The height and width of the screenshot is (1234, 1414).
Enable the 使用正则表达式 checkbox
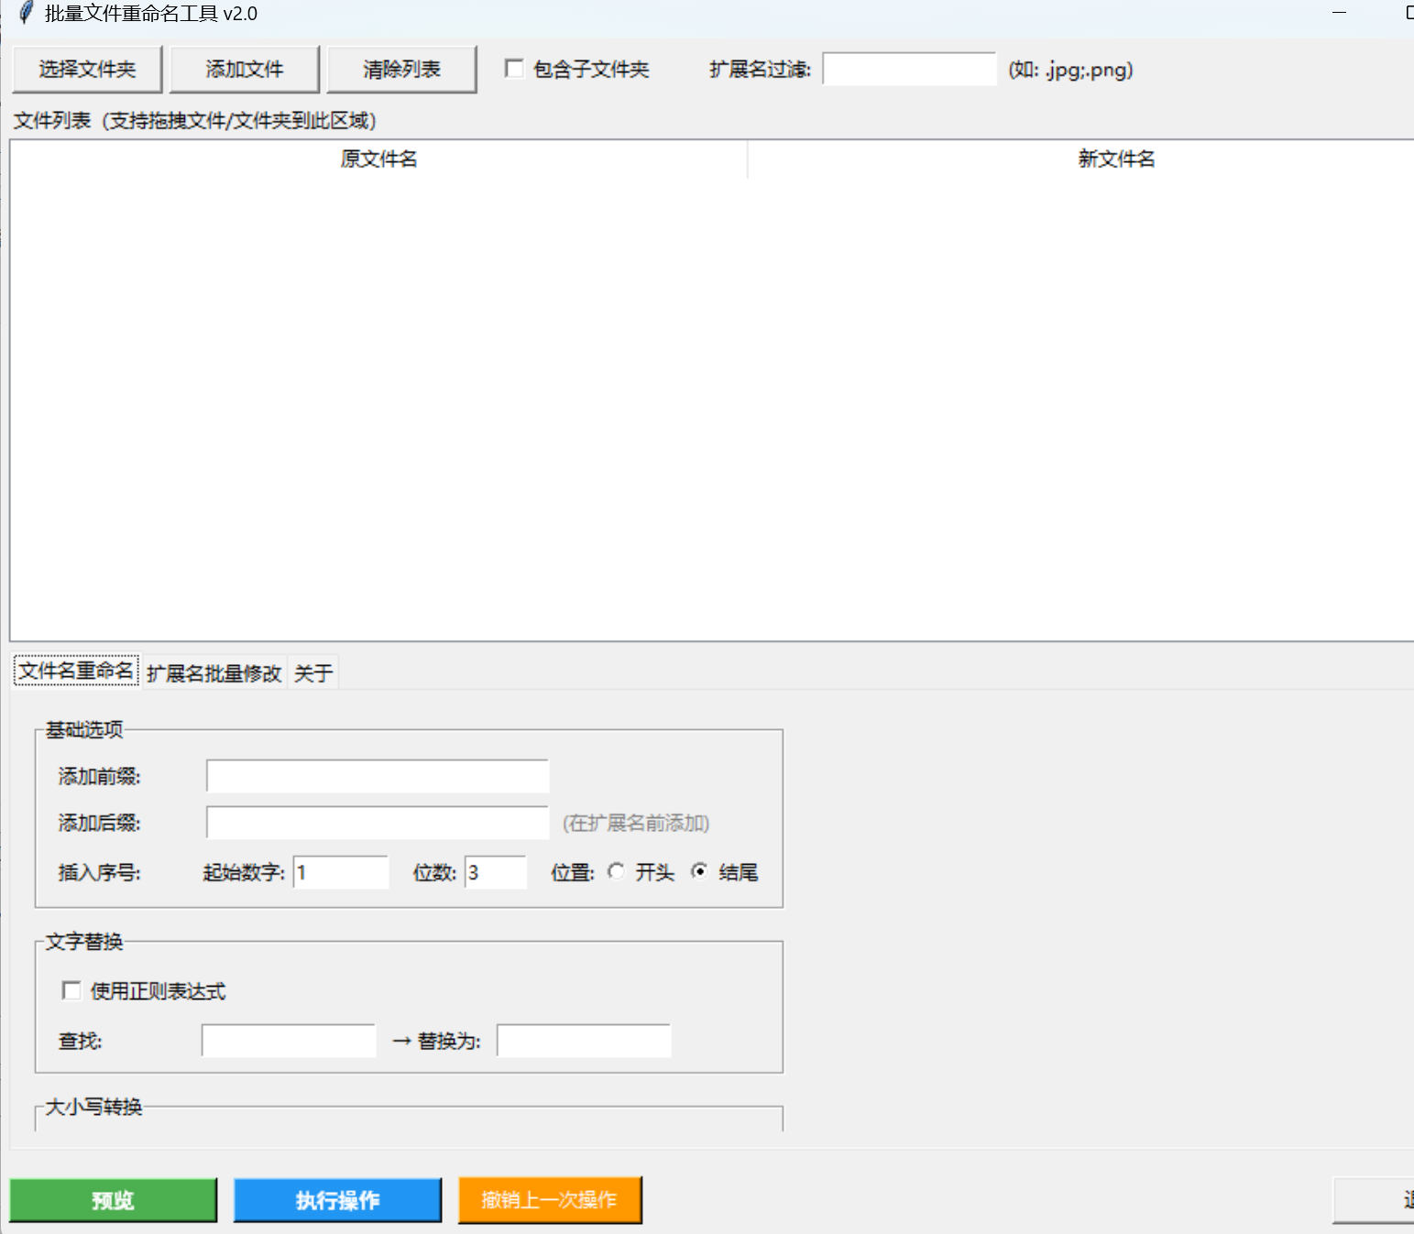pos(71,990)
